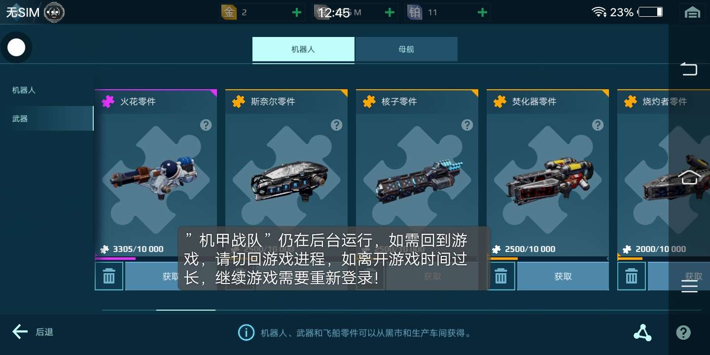
Task: Go back with the 后退 button
Action: [33, 332]
